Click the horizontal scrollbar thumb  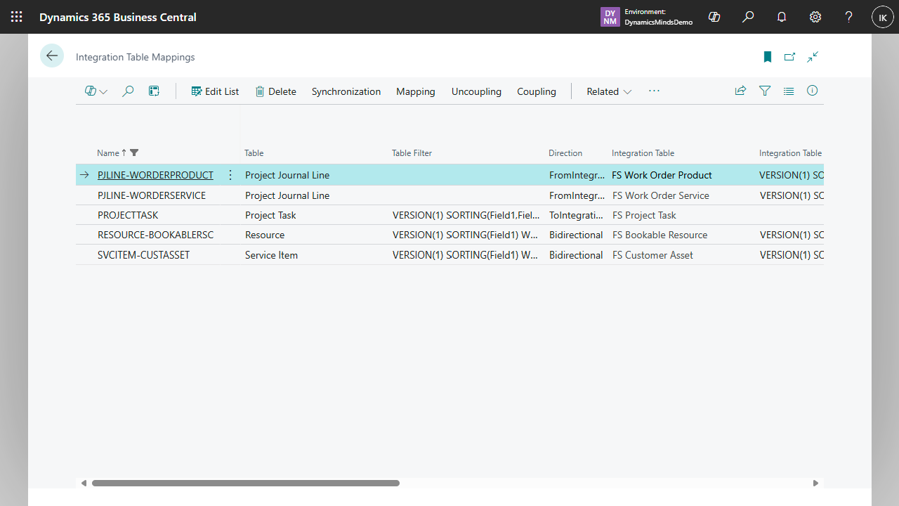tap(246, 483)
